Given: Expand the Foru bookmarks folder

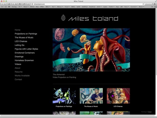Looking at the screenshot, I should (x=126, y=7).
